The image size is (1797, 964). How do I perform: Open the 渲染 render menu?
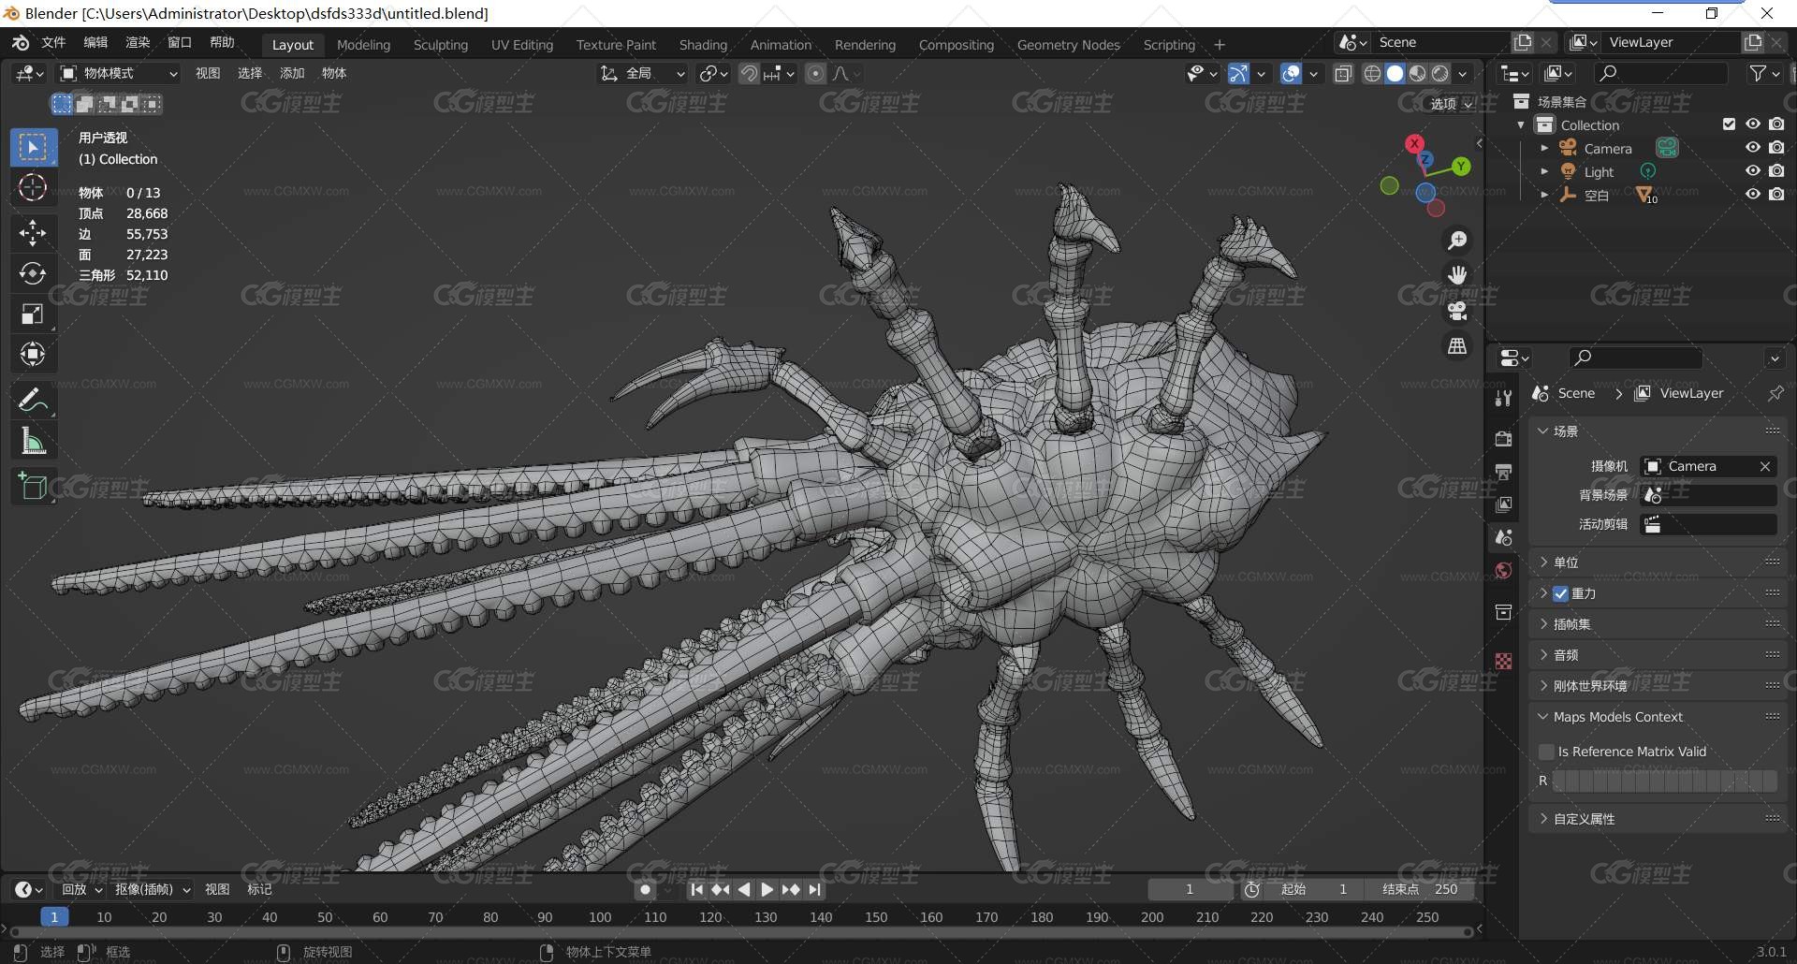pyautogui.click(x=138, y=43)
